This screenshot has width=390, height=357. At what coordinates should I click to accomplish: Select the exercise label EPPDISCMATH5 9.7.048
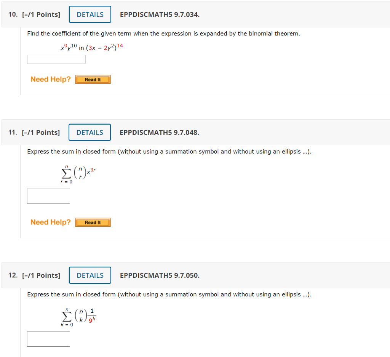[159, 132]
